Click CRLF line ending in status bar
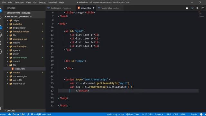The image size is (206, 116). (176, 114)
